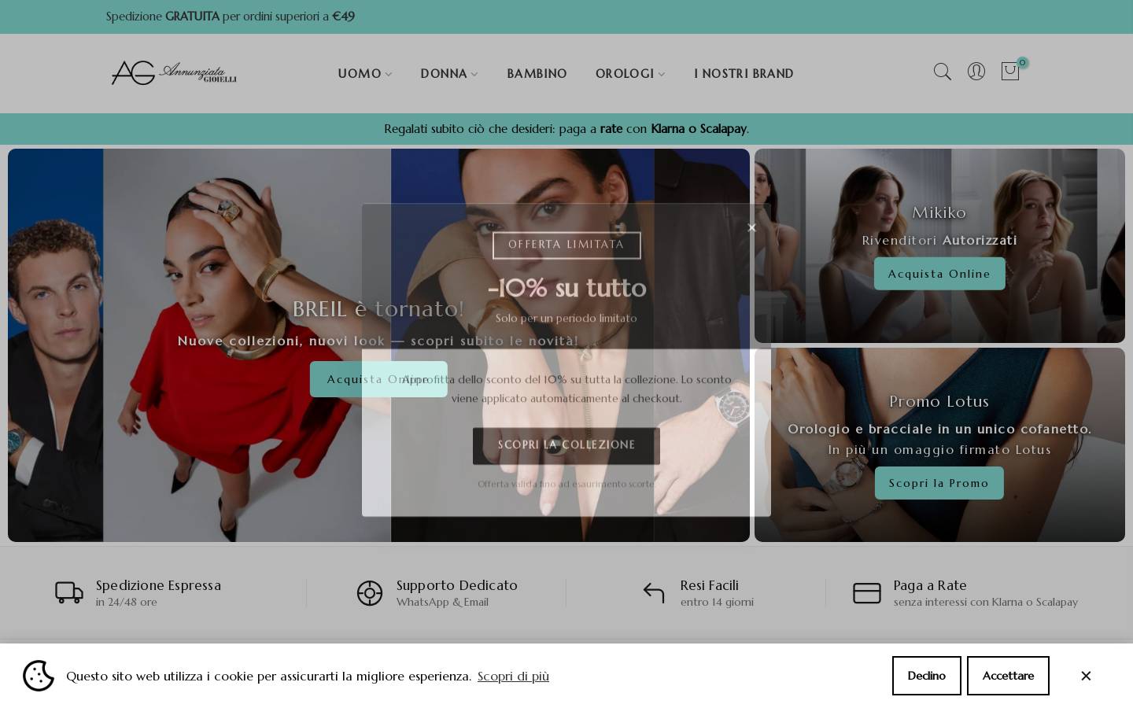Click the Paga a Rate card icon

click(867, 593)
